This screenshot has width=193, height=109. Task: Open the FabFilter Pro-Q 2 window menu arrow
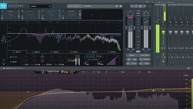(1, 68)
